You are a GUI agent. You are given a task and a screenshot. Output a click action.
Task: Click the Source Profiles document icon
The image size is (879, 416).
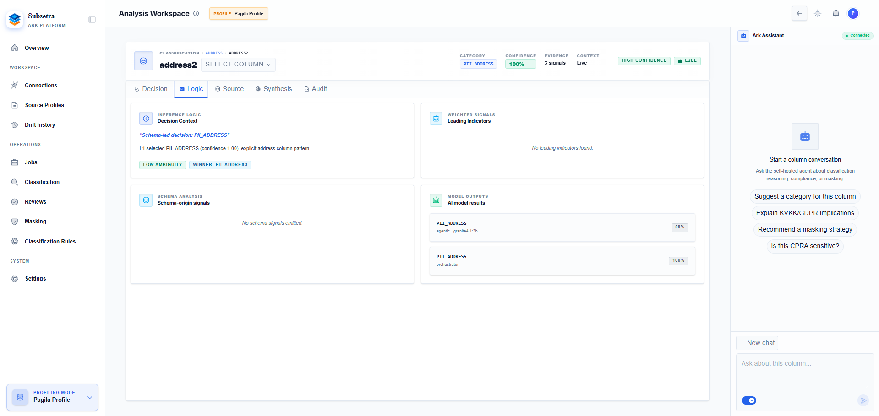click(15, 105)
